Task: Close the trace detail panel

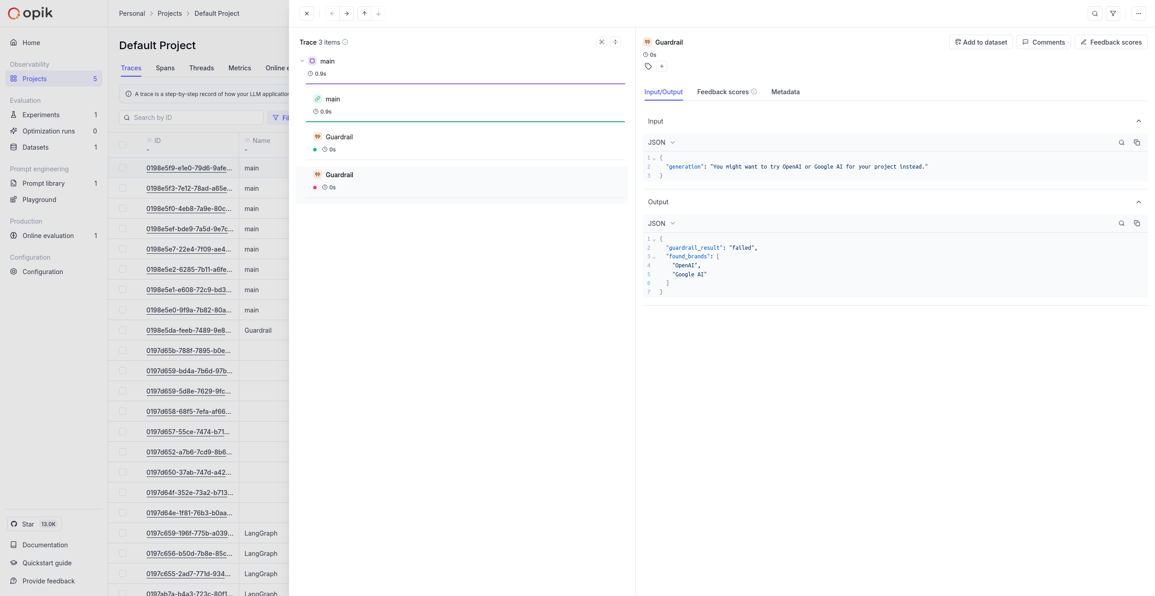Action: 307,14
